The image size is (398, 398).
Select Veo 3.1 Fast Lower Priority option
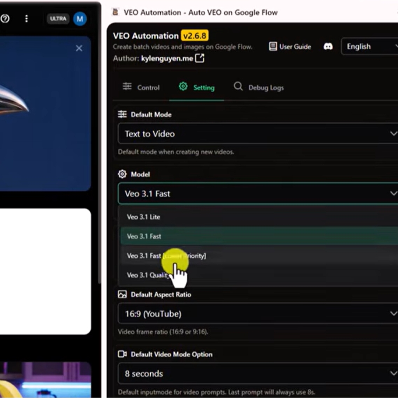[x=259, y=256]
